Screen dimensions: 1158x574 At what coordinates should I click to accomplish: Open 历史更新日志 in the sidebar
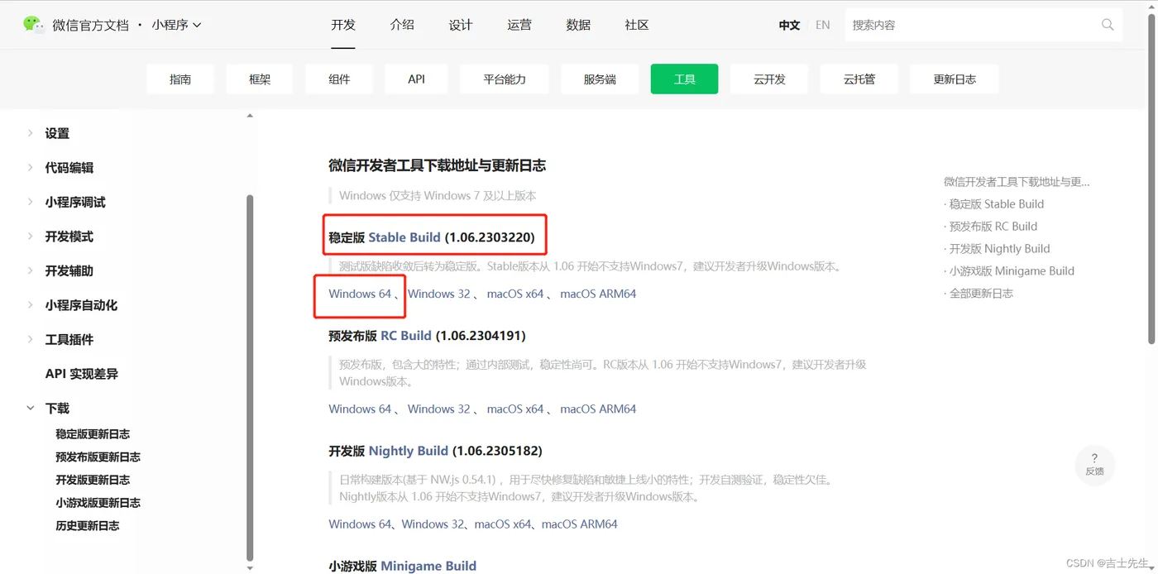point(87,526)
